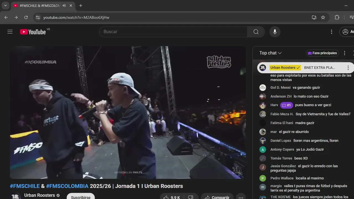Screen dimensions: 354x199
Task: Open pinned Urban Roosters message options
Action: pos(348,68)
